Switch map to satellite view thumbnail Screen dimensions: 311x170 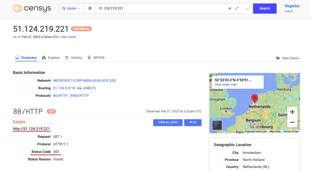coord(217,125)
